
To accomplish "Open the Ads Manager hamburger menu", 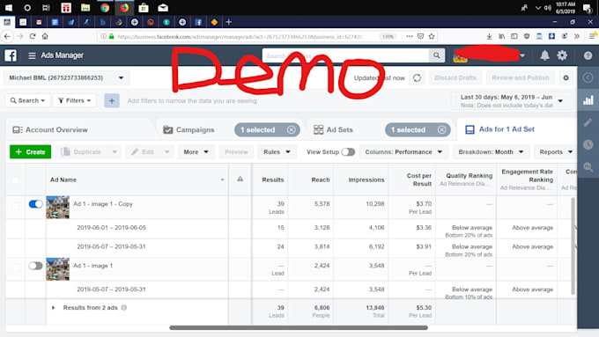I will (x=32, y=55).
